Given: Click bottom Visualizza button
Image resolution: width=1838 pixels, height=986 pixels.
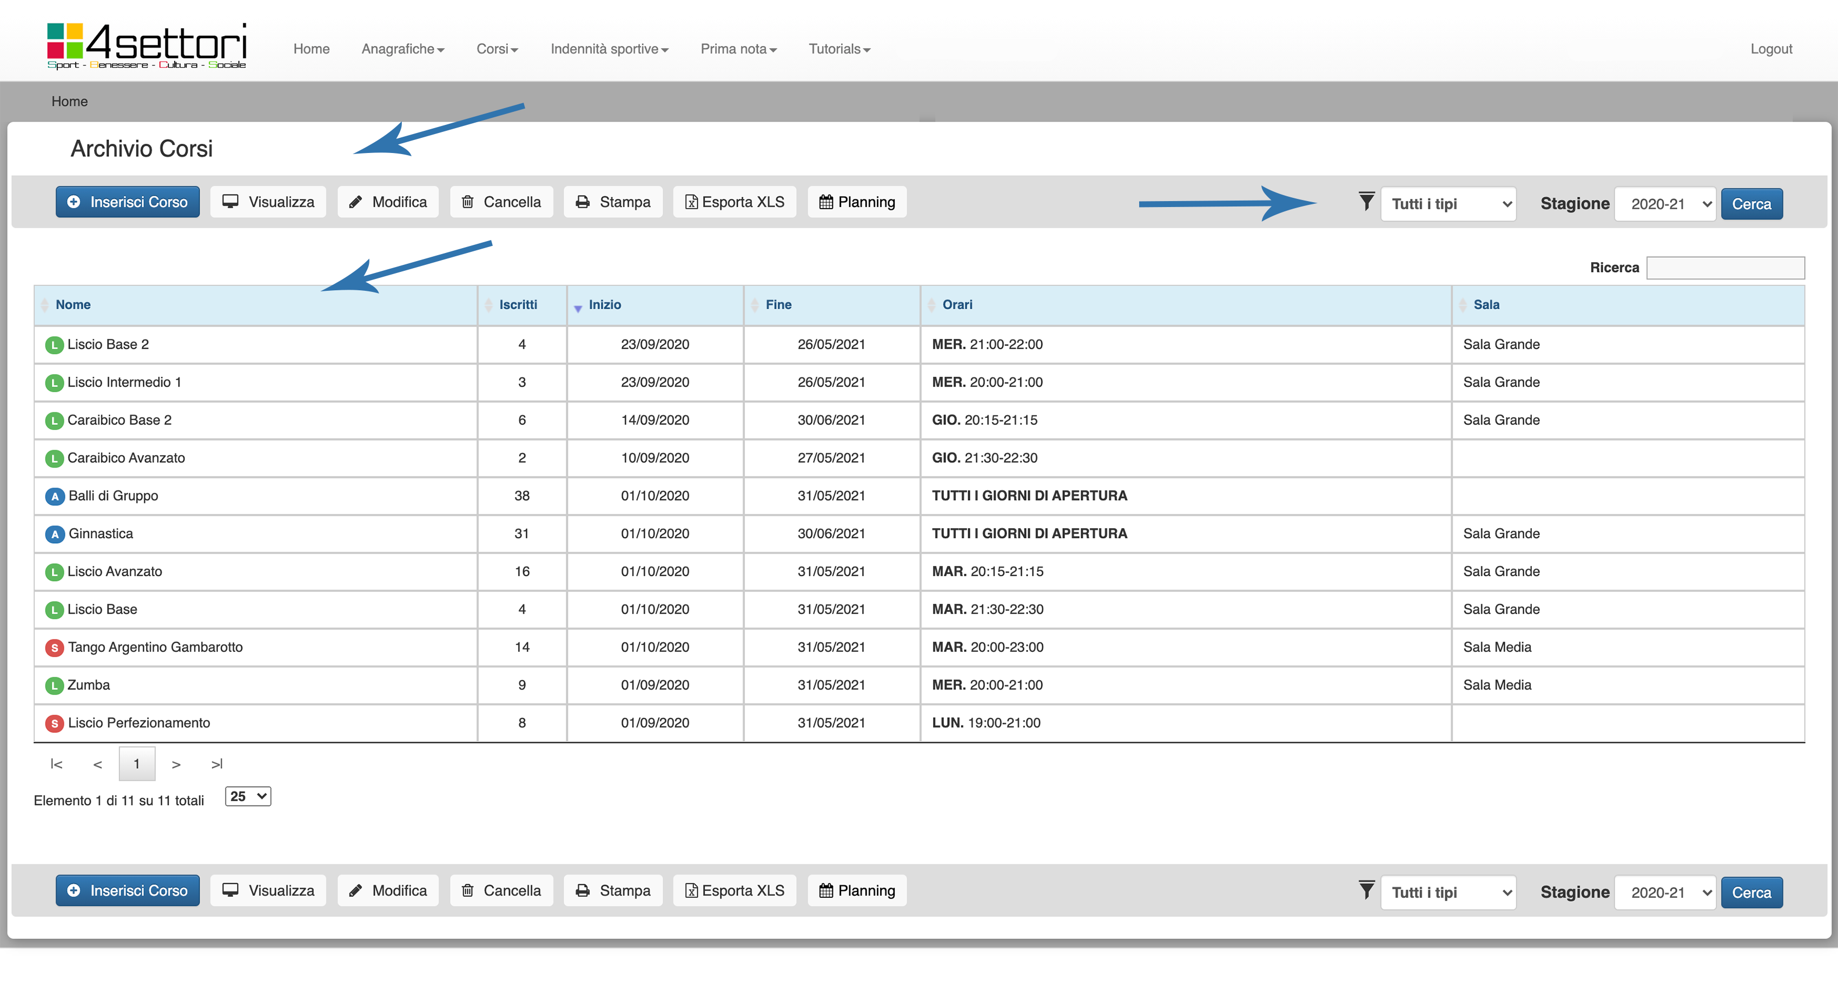Looking at the screenshot, I should tap(268, 891).
